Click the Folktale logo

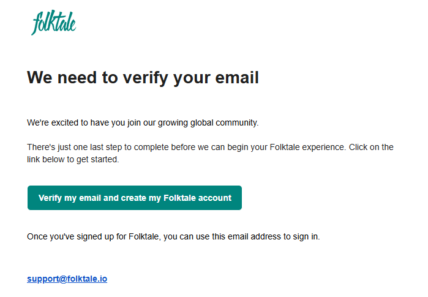tap(54, 23)
